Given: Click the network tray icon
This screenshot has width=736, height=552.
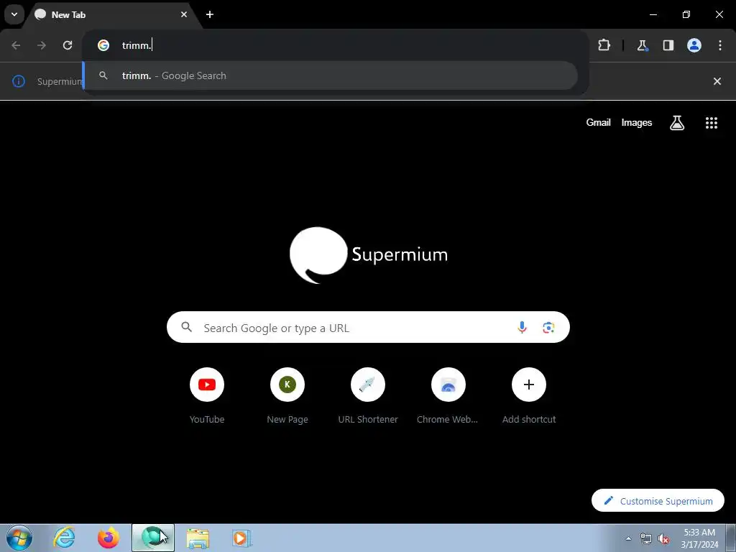Looking at the screenshot, I should [646, 539].
